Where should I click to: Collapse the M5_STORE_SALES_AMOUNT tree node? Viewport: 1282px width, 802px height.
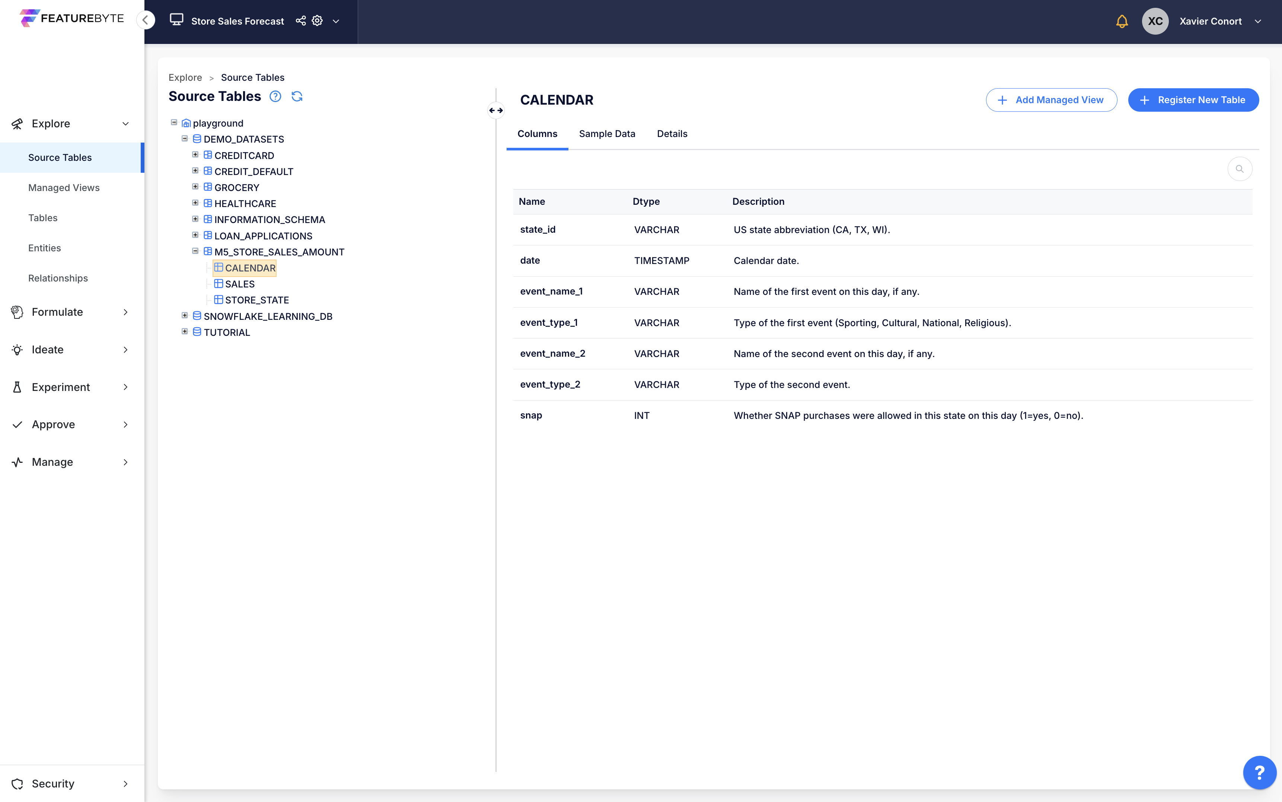coord(195,251)
